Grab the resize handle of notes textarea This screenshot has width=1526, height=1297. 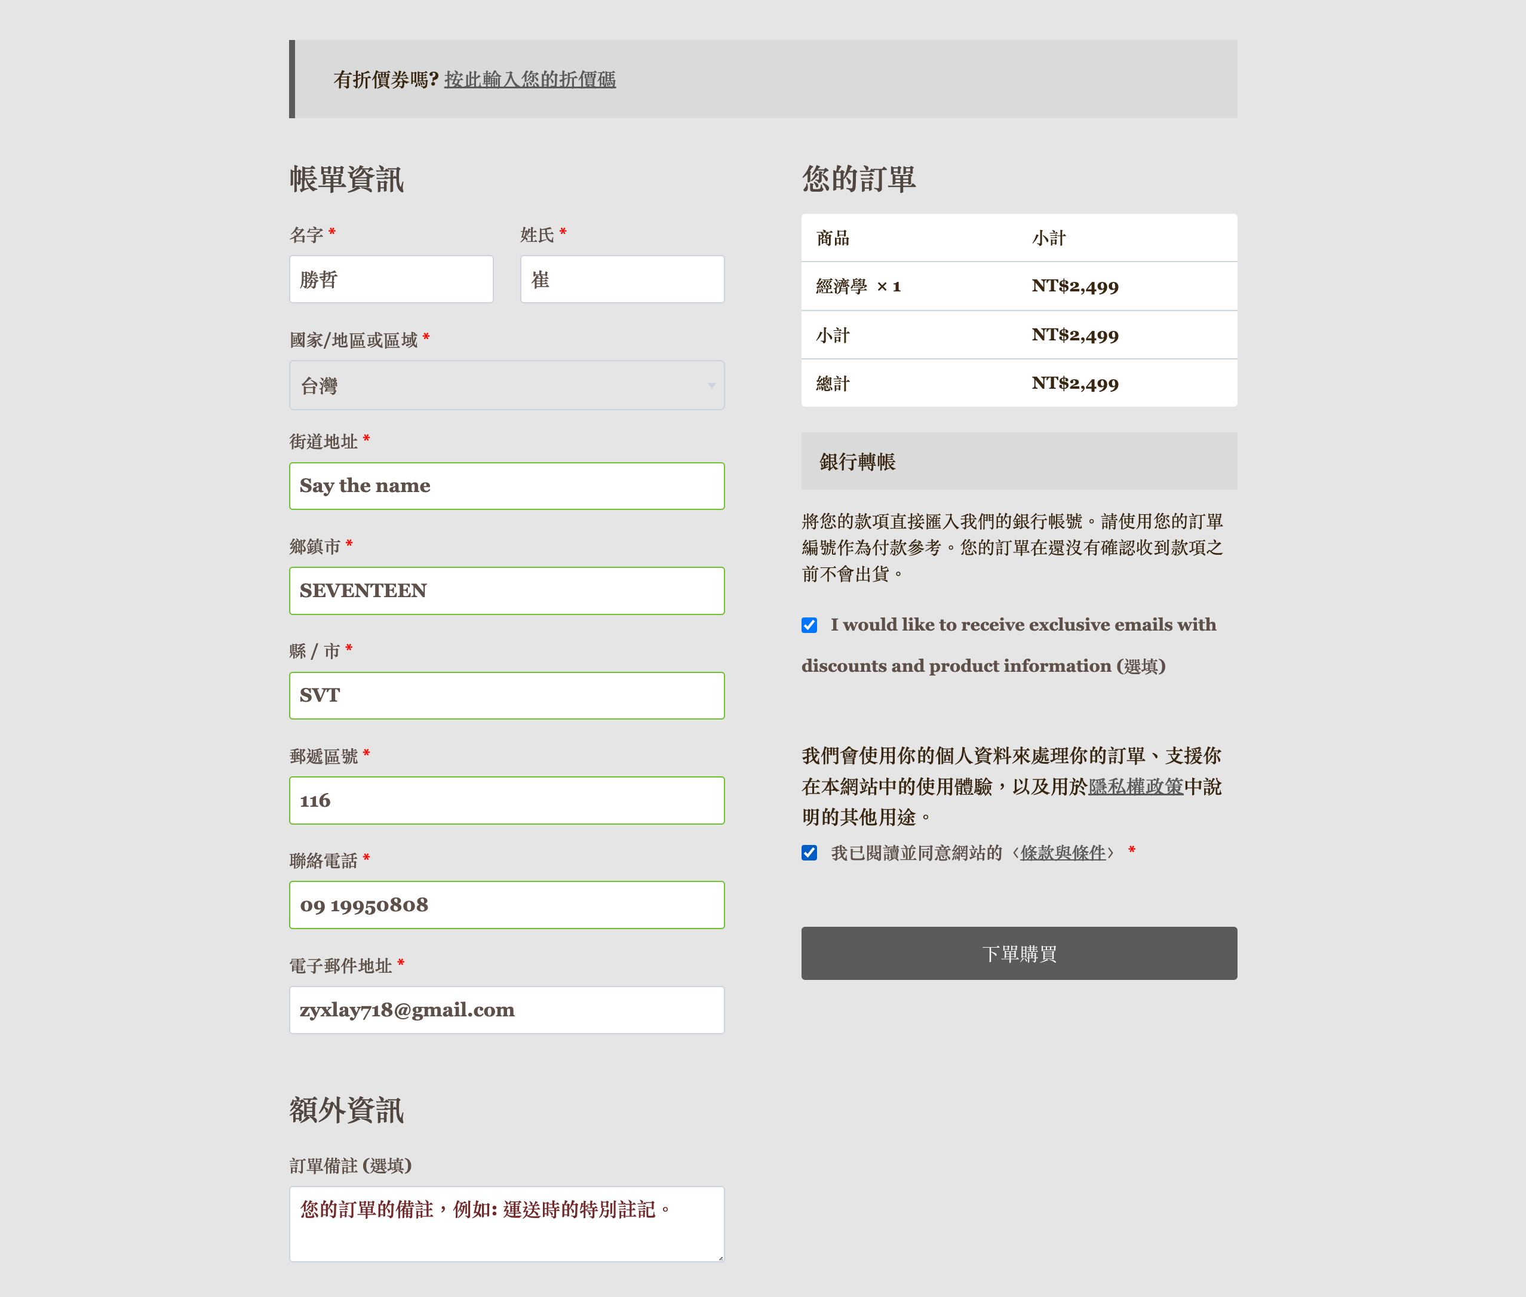(720, 1258)
